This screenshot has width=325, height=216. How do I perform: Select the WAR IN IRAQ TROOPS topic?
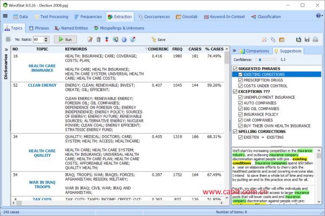coord(42,185)
